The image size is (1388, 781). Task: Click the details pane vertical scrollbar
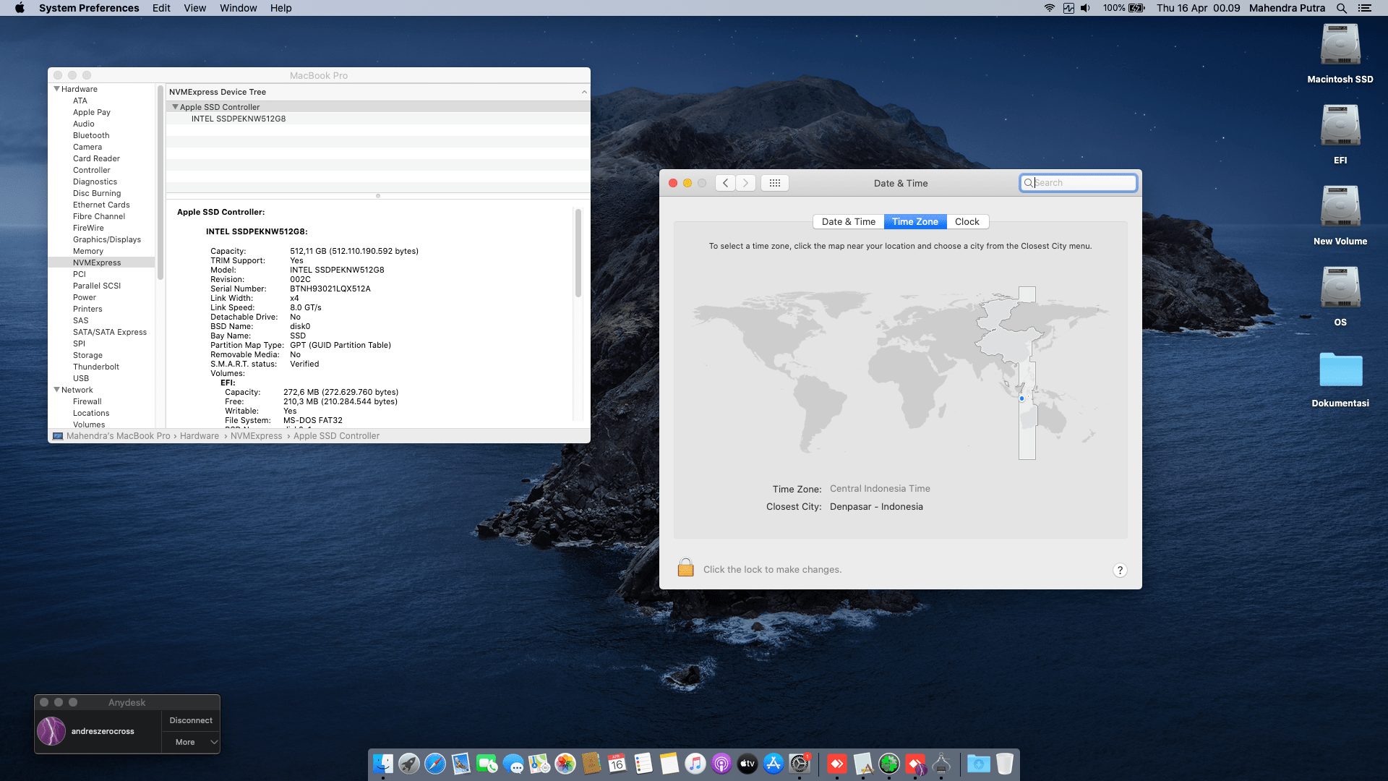[x=578, y=253]
